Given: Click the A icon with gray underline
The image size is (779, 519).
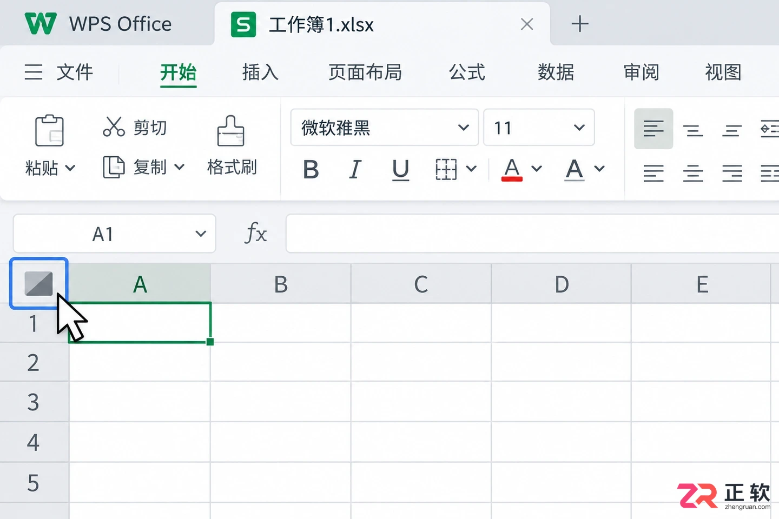Looking at the screenshot, I should click(575, 169).
